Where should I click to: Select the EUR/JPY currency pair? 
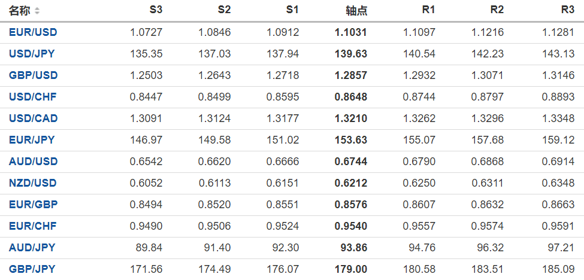(x=32, y=140)
